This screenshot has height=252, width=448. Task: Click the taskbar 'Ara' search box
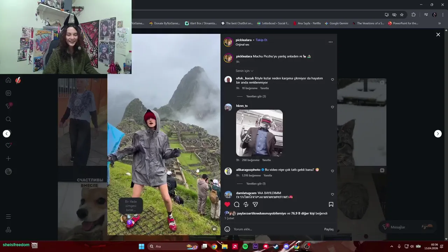(174, 246)
